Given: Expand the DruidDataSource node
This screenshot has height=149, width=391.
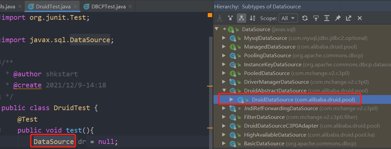Looking at the screenshot, I should tap(231, 99).
